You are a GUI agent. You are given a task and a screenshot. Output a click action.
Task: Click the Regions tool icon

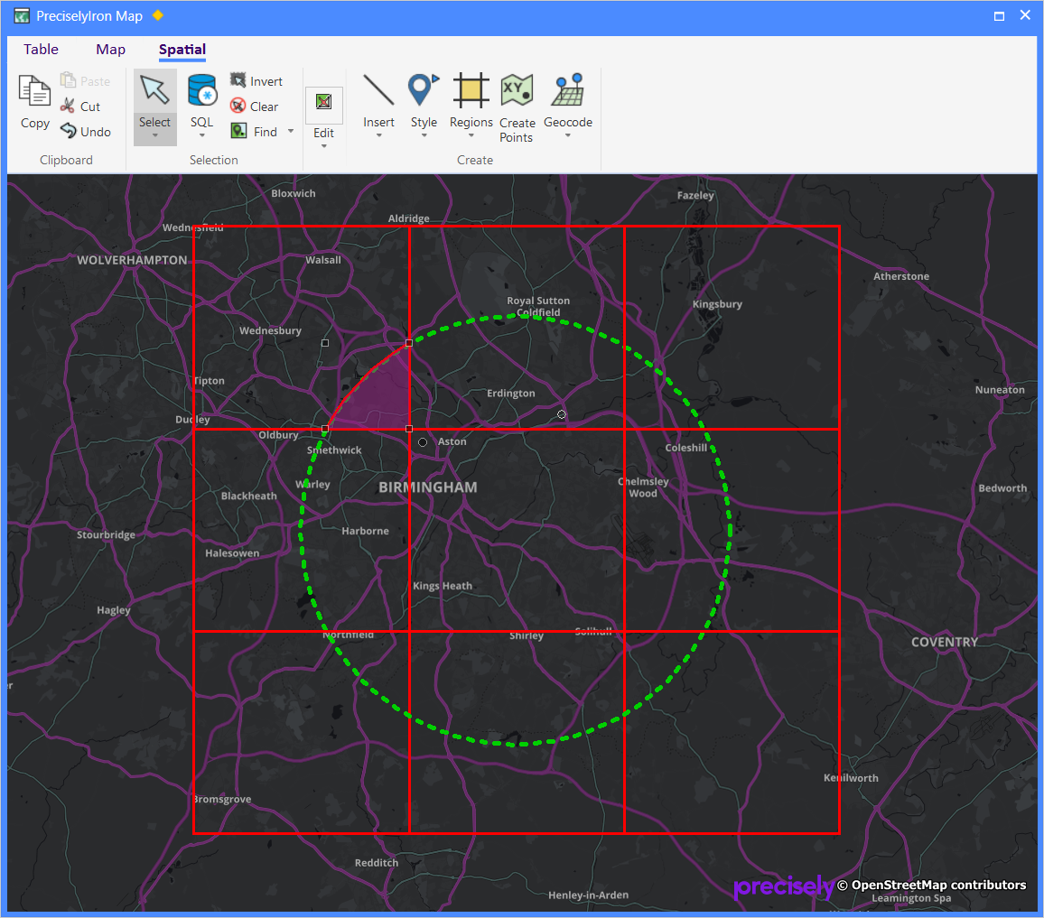click(x=471, y=90)
